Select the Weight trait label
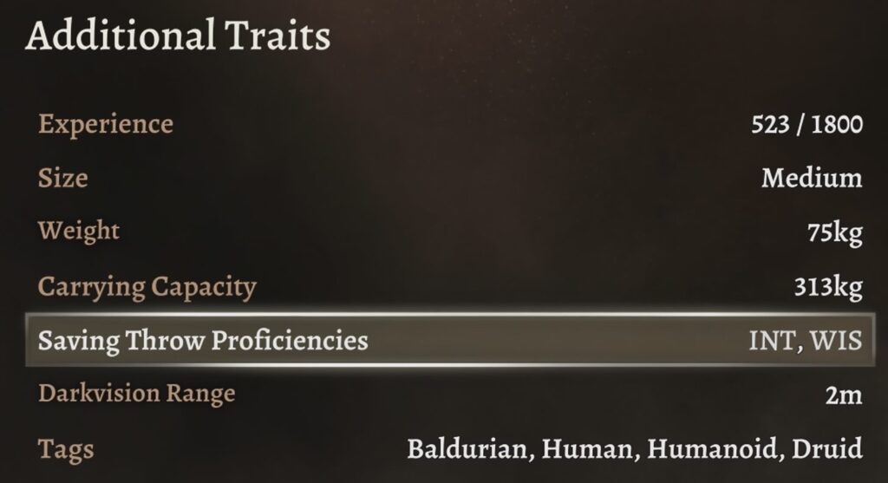This screenshot has height=483, width=888. click(x=79, y=232)
